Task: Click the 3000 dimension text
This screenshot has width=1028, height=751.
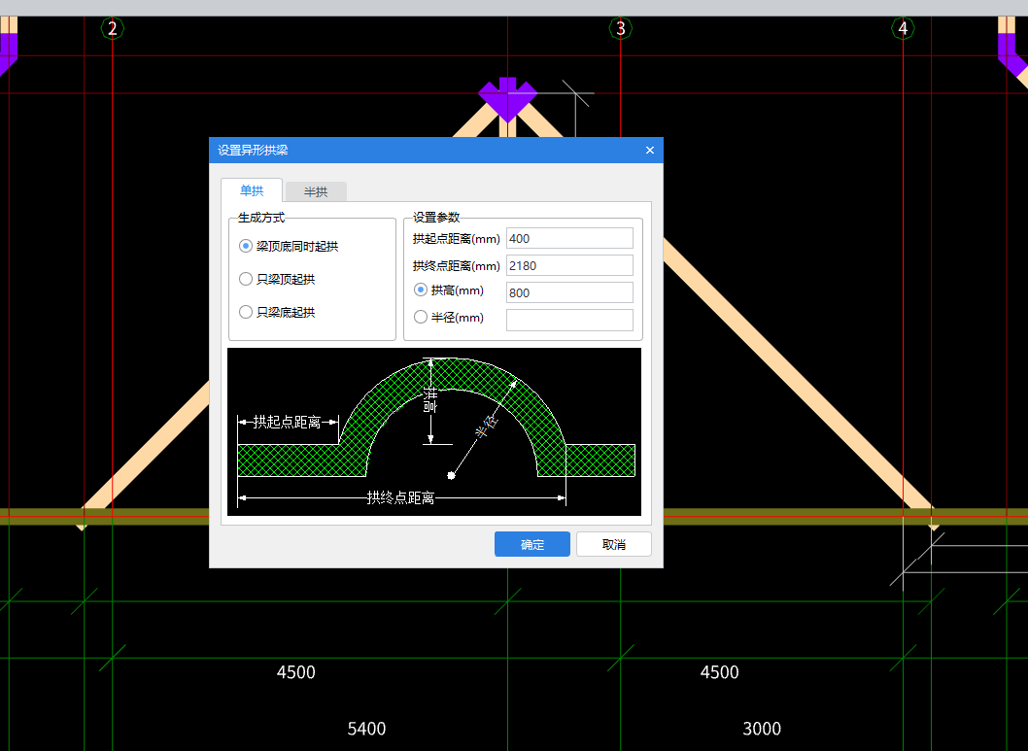Action: [762, 729]
